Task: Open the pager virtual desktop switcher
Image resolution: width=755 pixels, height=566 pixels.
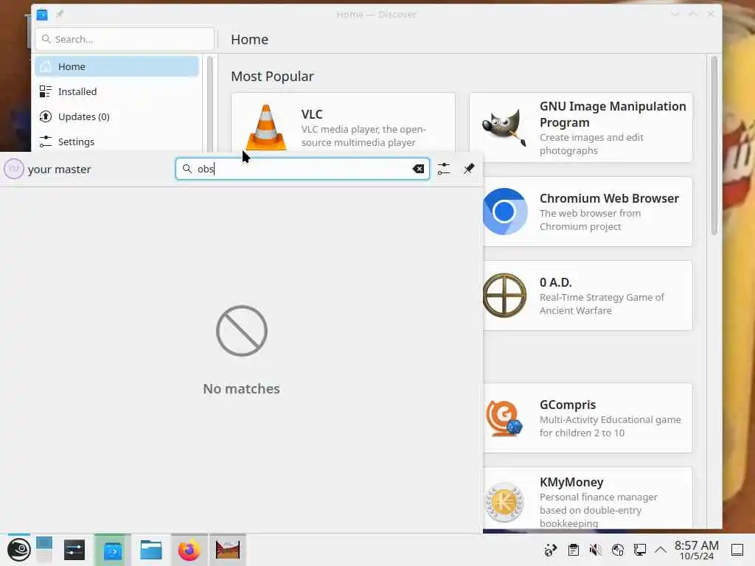Action: [x=44, y=550]
